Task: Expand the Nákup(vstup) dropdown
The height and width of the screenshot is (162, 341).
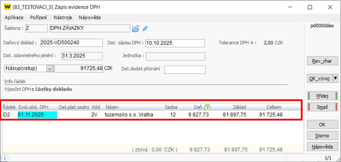Action: point(50,69)
